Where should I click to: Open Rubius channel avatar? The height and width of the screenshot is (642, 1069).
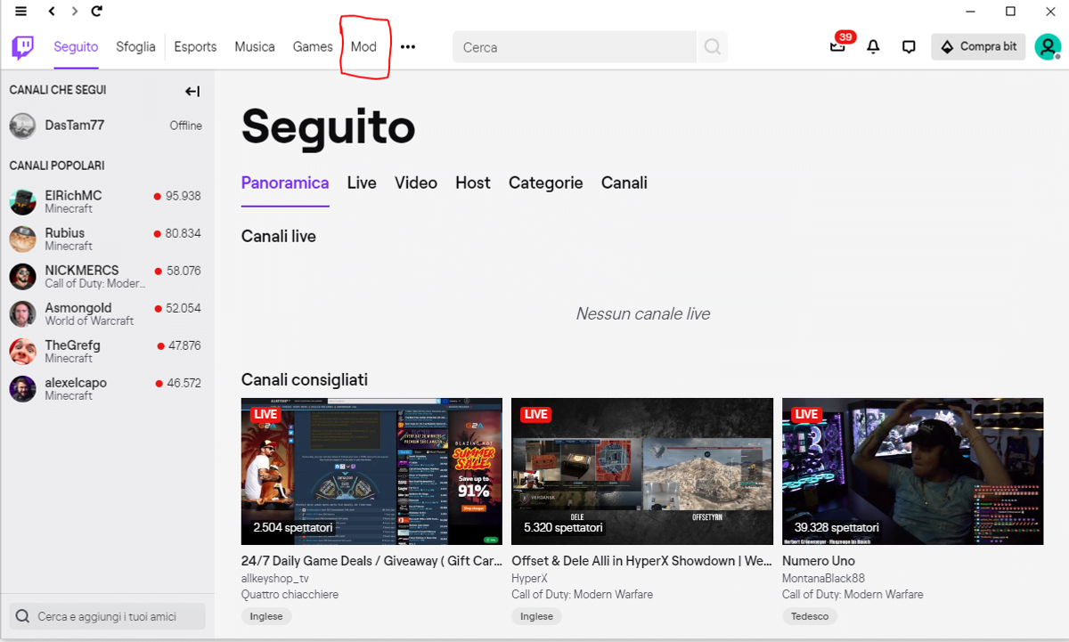[23, 240]
